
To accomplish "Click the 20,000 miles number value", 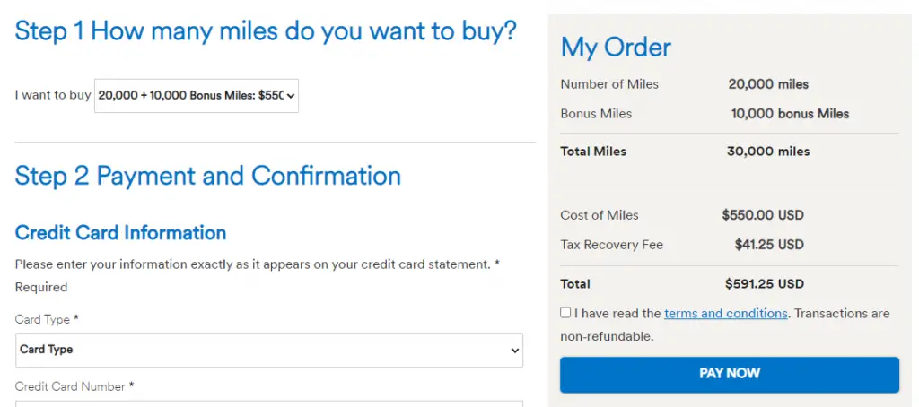I will pyautogui.click(x=768, y=84).
